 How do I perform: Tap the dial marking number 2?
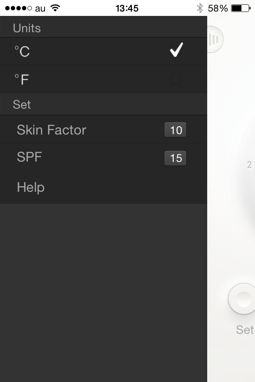[x=249, y=165]
